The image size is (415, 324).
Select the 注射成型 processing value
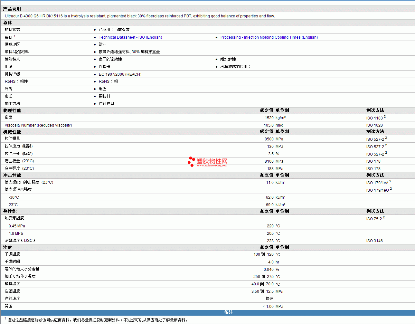point(107,104)
